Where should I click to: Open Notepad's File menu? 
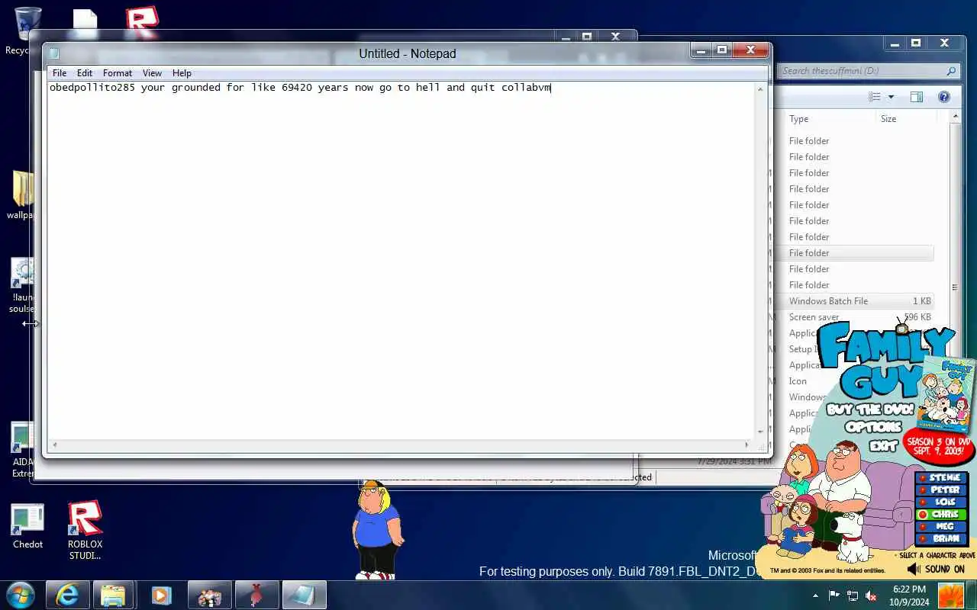click(59, 73)
